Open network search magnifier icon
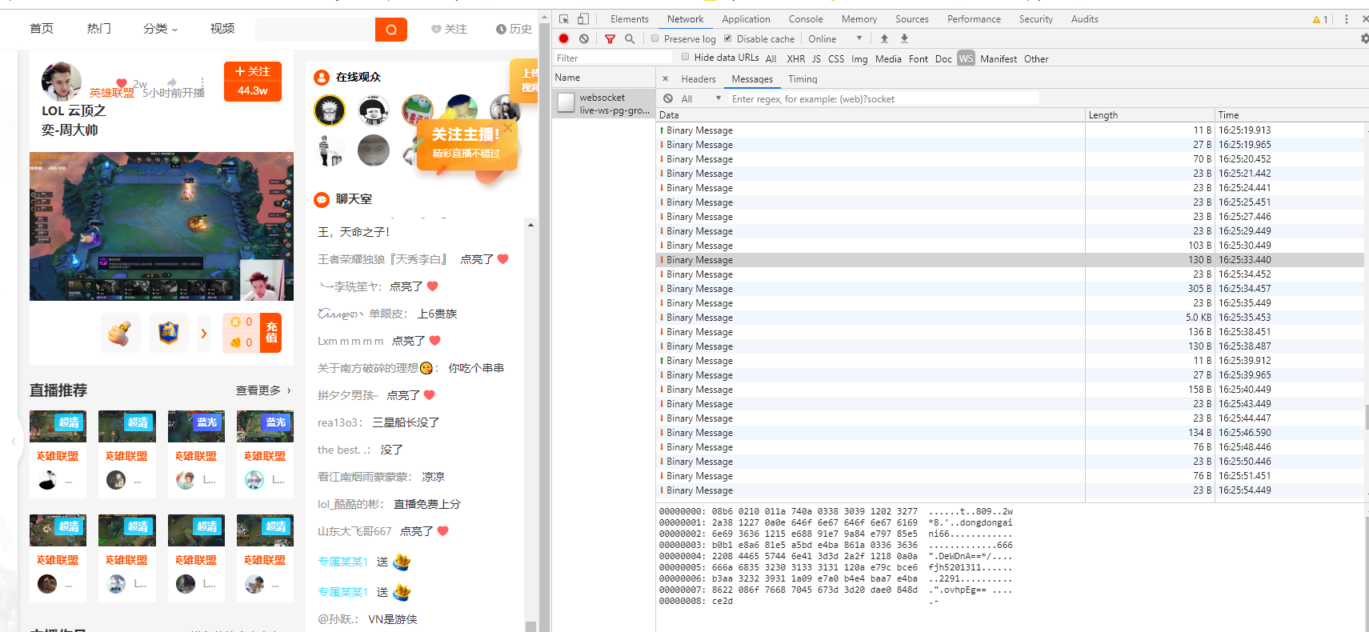The image size is (1369, 632). click(630, 38)
